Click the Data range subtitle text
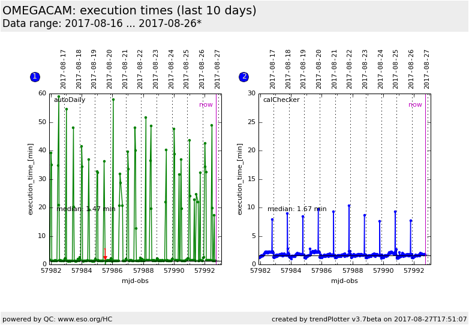Screen dimensions: 469x325 [x=102, y=24]
